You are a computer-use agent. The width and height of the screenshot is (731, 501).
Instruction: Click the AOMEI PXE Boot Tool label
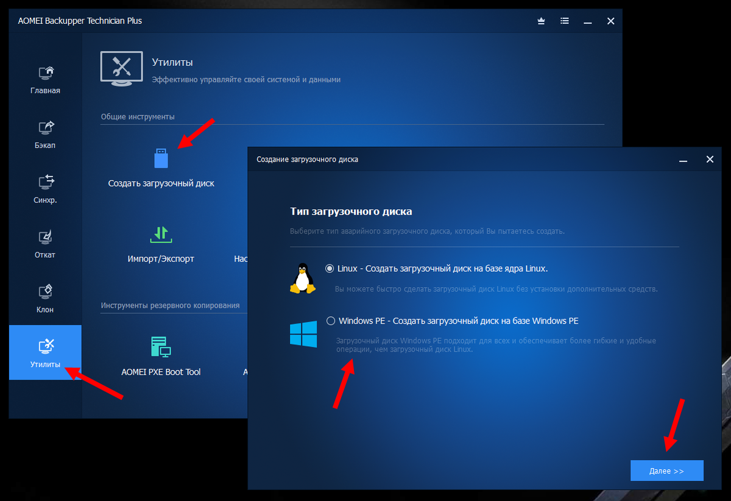pos(161,372)
